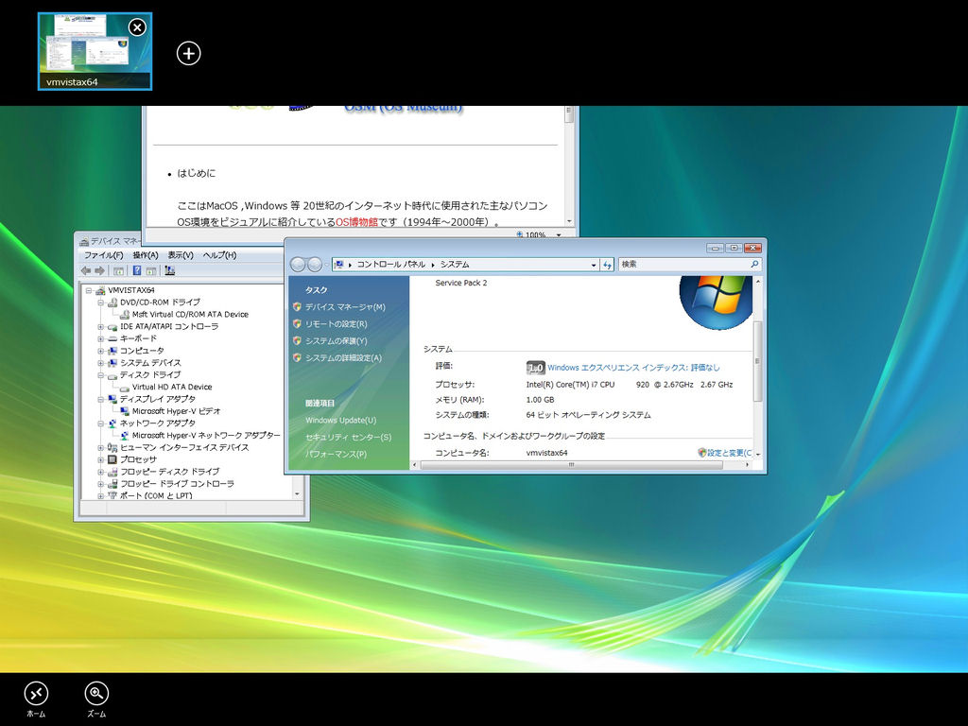The height and width of the screenshot is (726, 968).
Task: Open the address bar history dropdown
Action: pyautogui.click(x=594, y=265)
